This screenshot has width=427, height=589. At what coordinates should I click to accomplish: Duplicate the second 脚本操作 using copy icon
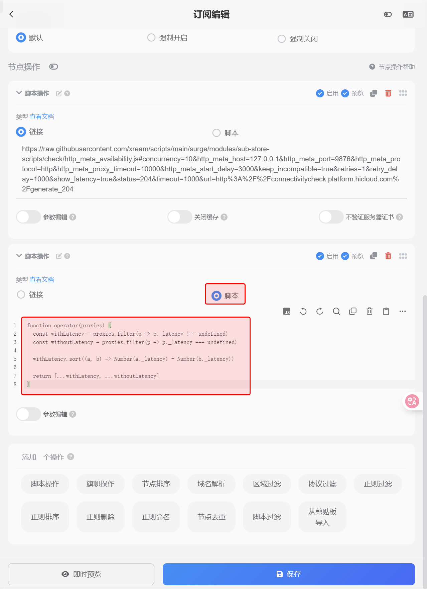[374, 256]
